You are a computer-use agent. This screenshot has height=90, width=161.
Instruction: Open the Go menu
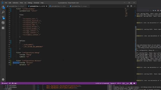(25, 3)
